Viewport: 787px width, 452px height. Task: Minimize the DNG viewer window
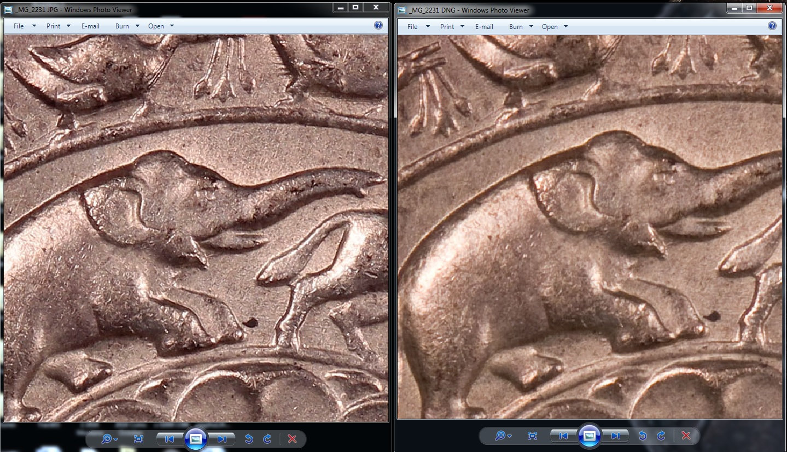pos(734,8)
